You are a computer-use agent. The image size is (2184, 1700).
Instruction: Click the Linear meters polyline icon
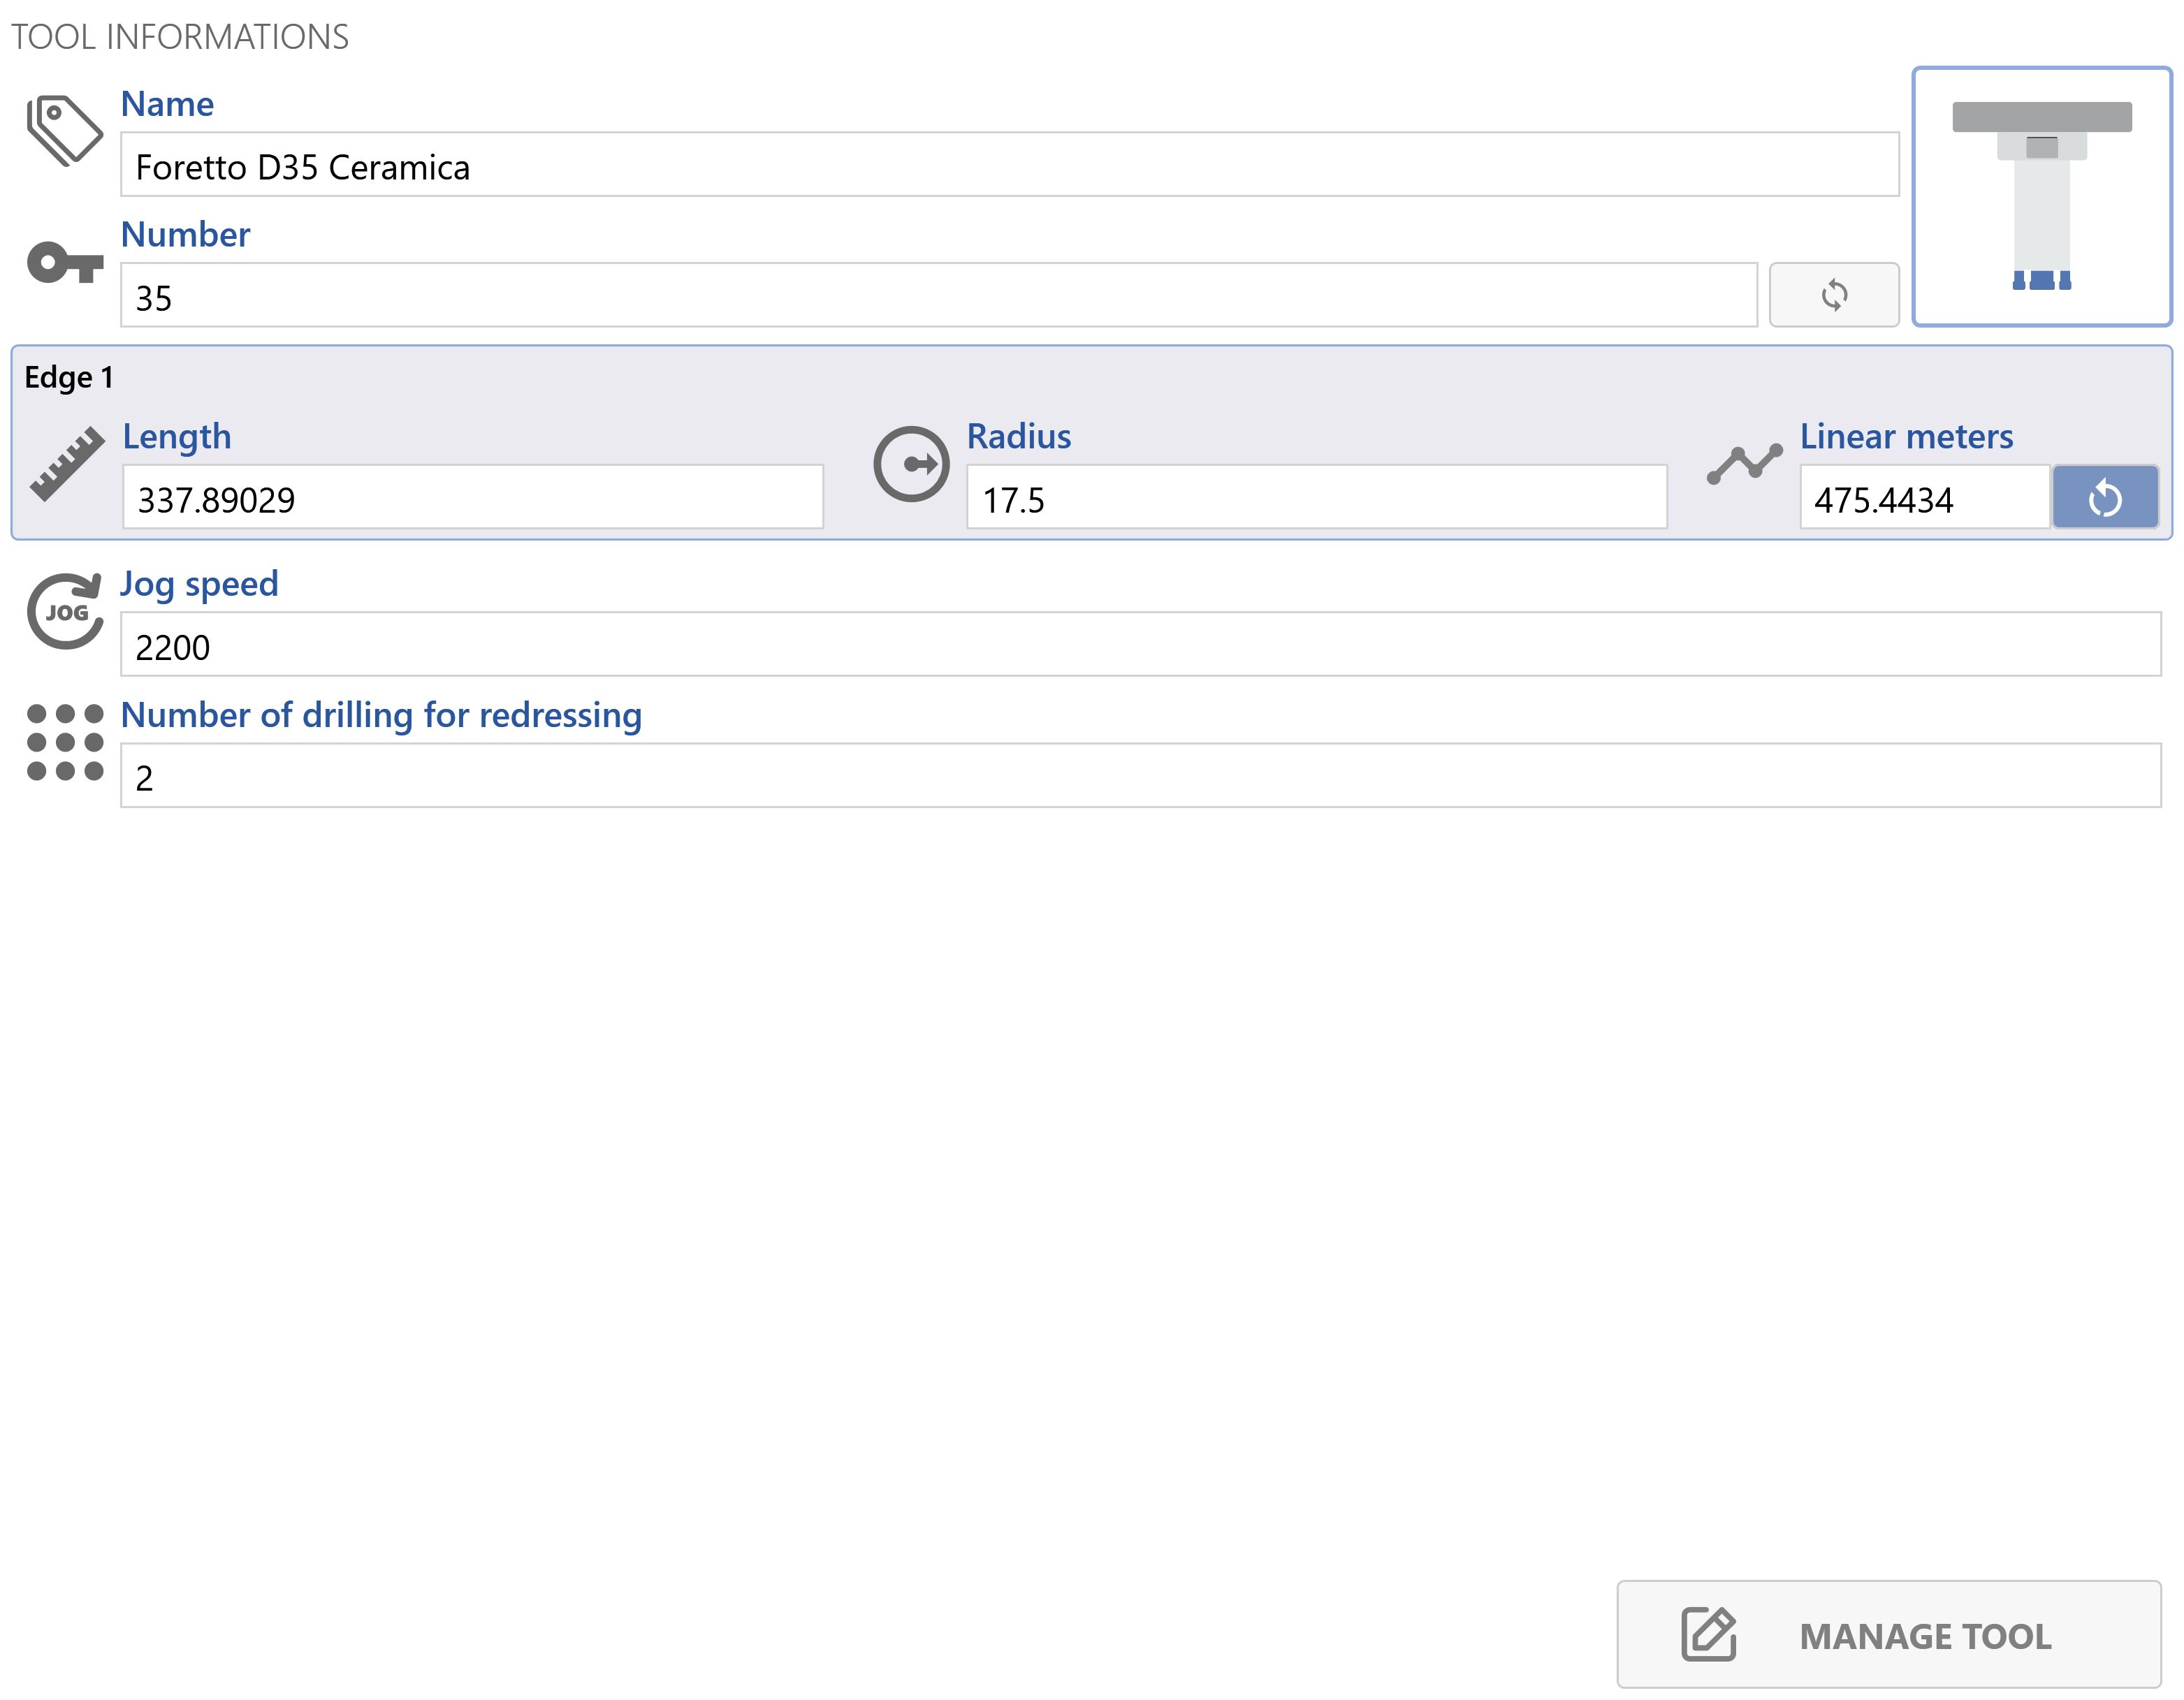pyautogui.click(x=1744, y=464)
